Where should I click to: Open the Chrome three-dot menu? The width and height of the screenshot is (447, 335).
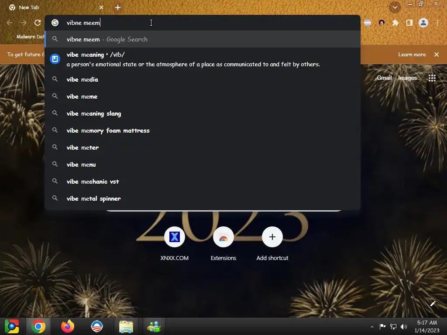click(437, 23)
